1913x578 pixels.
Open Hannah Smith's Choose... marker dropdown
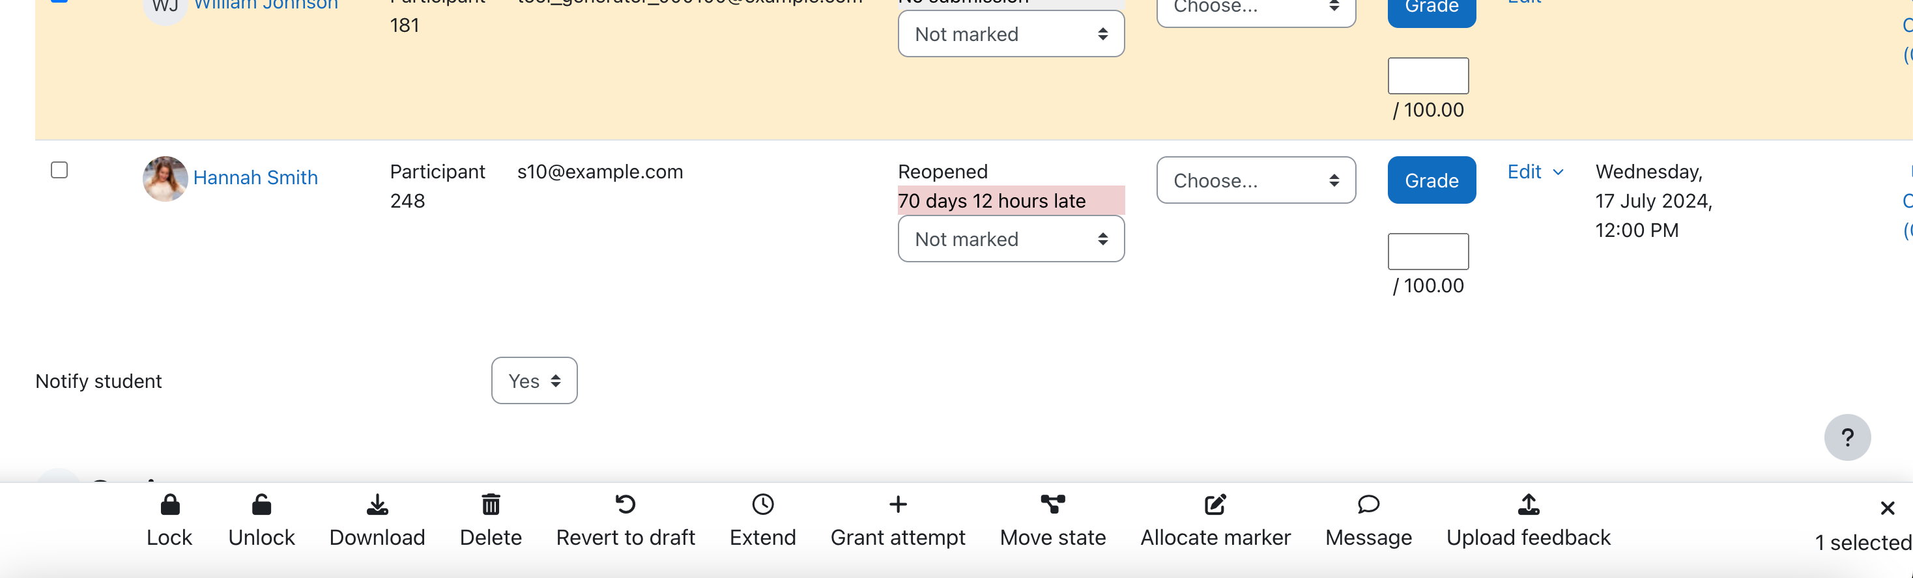[1256, 180]
